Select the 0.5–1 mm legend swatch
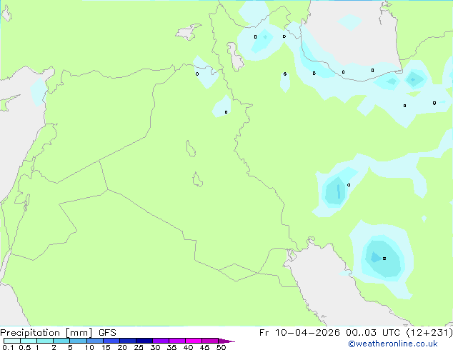Screen dimensions: 453x350 click(x=29, y=341)
